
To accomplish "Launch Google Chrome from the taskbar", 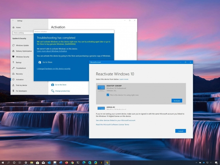I will (72, 163).
